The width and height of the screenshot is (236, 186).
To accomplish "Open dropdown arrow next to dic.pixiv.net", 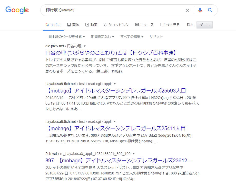I will point(85,46).
